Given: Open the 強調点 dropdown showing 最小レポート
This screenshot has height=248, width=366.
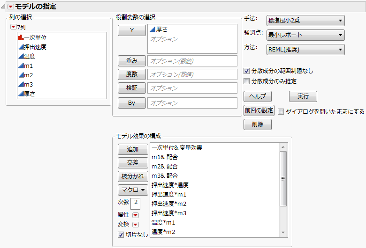Looking at the screenshot, I should [305, 35].
